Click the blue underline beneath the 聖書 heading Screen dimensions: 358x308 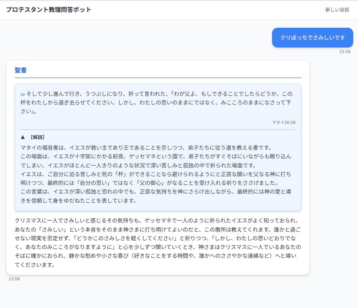click(x=158, y=78)
